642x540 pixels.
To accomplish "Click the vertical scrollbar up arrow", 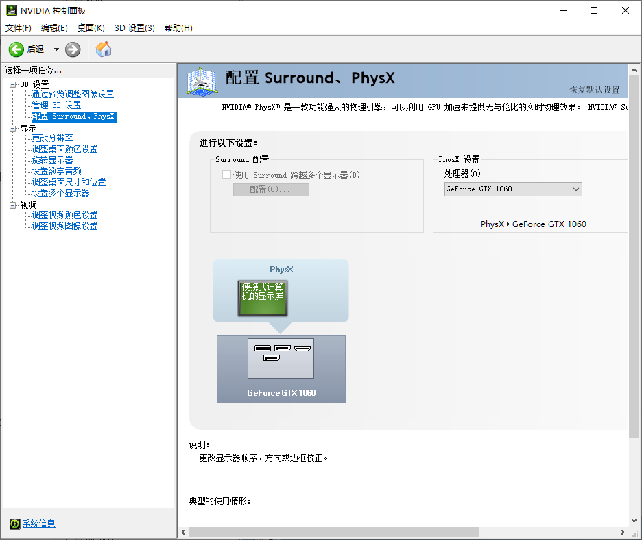I will coord(634,70).
